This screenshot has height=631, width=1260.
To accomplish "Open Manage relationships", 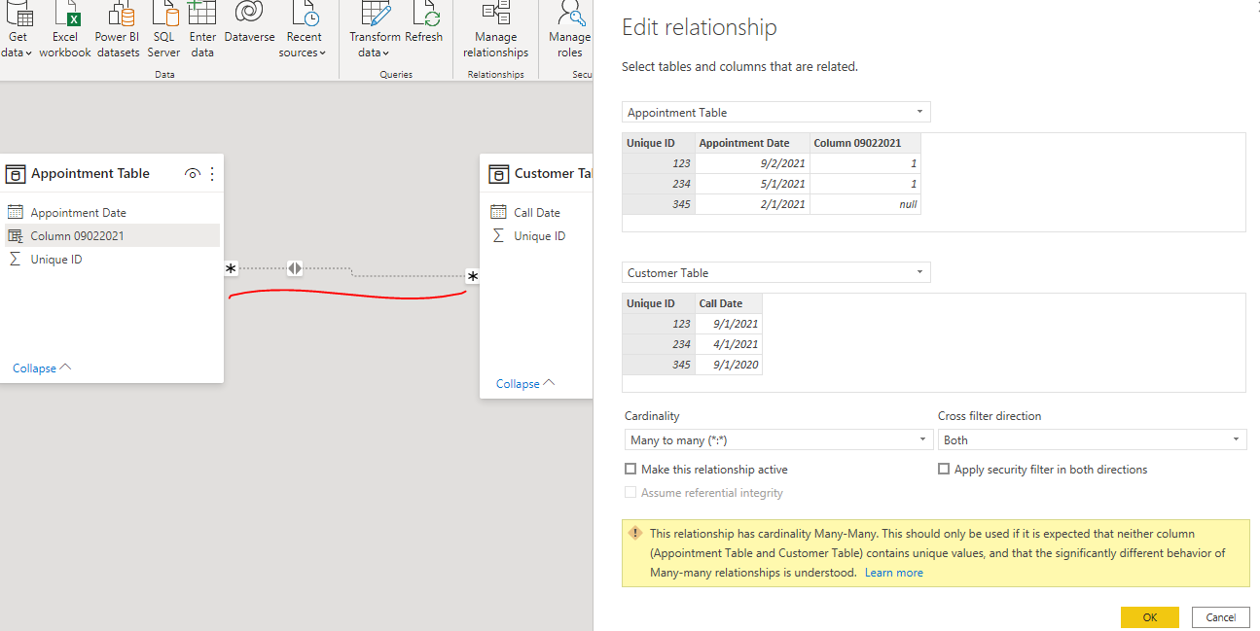I will pyautogui.click(x=496, y=29).
